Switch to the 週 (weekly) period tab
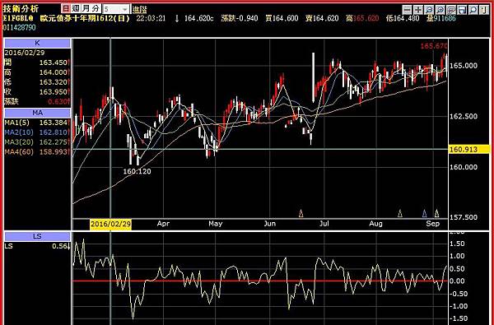Screen dimensions: 494x325 click(x=76, y=9)
